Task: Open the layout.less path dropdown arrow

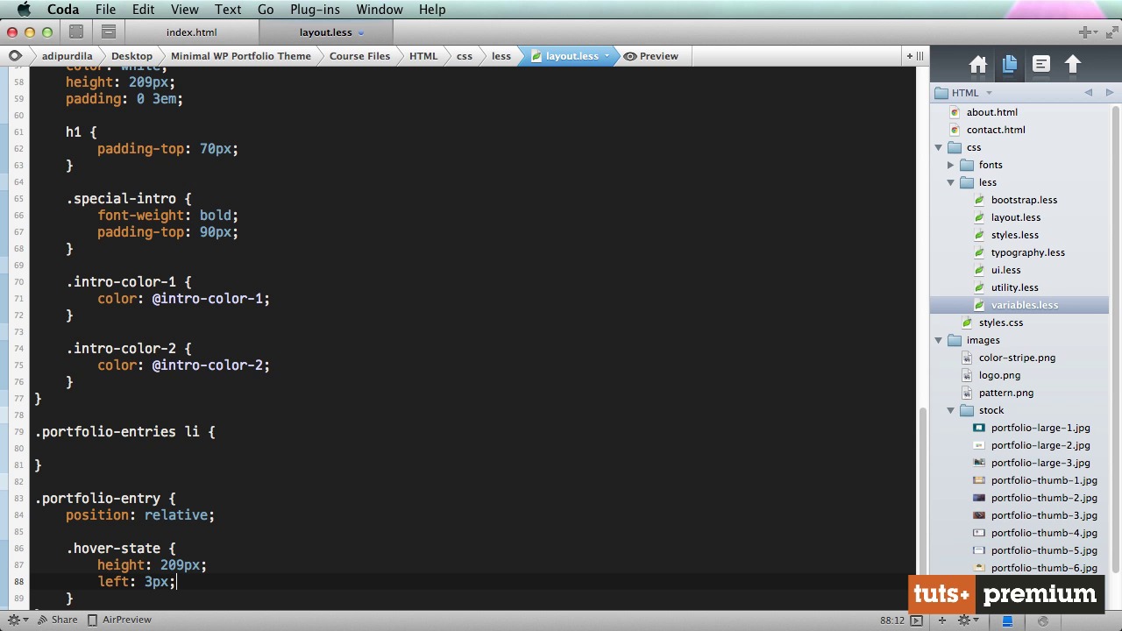Action: point(606,56)
